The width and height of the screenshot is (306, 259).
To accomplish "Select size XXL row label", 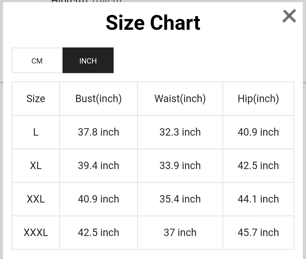I will tap(35, 199).
